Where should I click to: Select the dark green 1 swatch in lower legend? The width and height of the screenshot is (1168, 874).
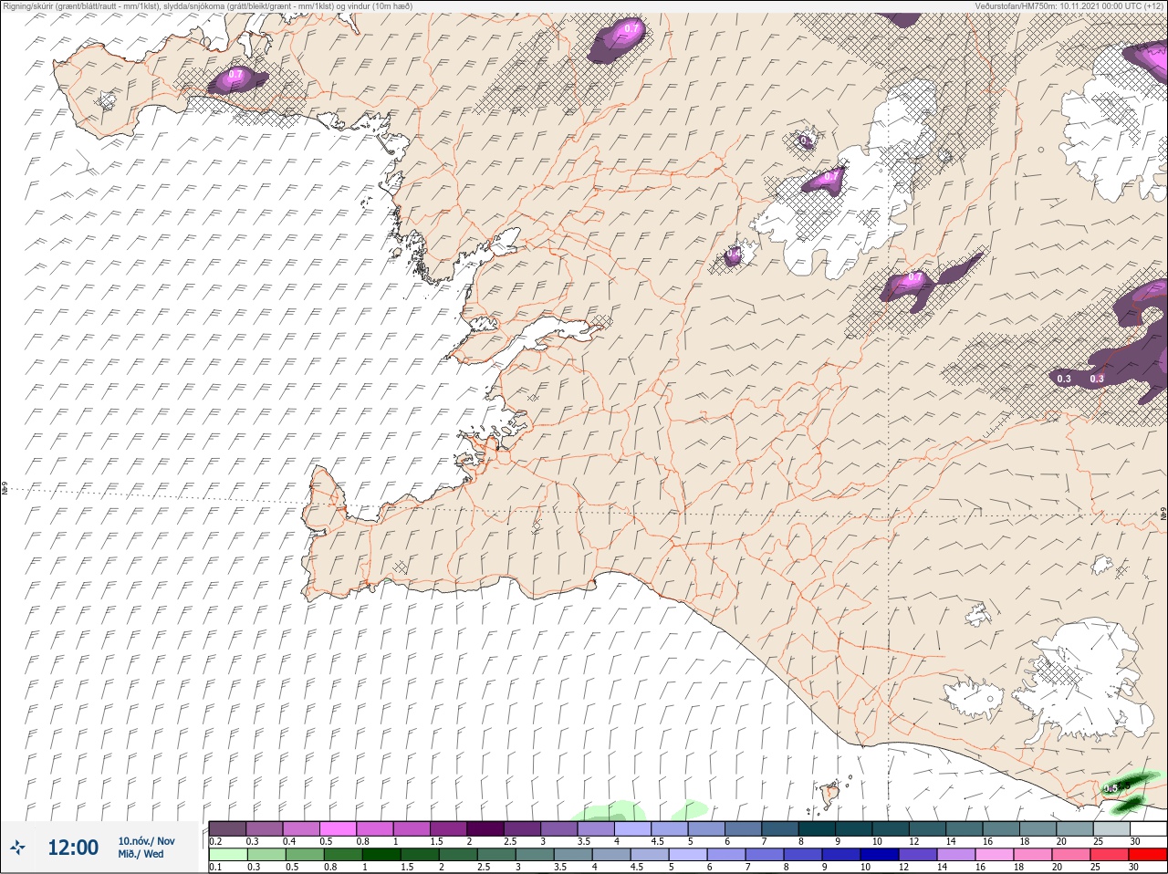[x=381, y=855]
